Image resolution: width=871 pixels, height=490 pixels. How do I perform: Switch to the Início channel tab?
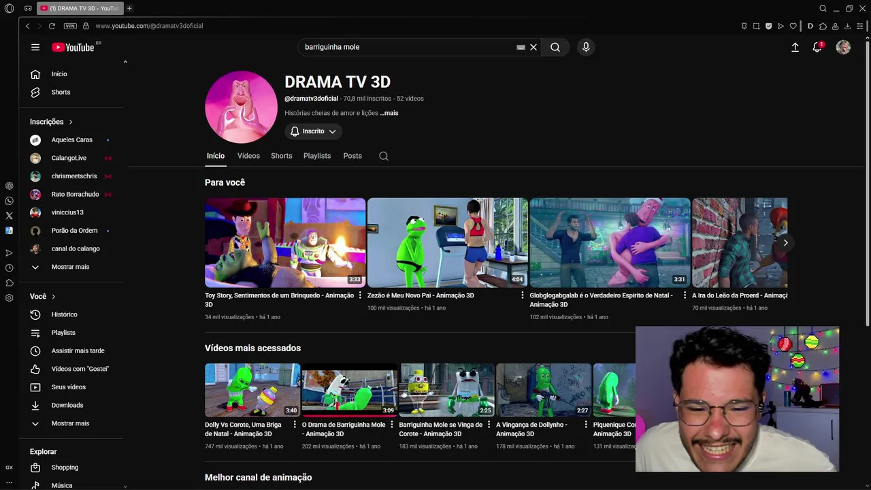[x=216, y=156]
